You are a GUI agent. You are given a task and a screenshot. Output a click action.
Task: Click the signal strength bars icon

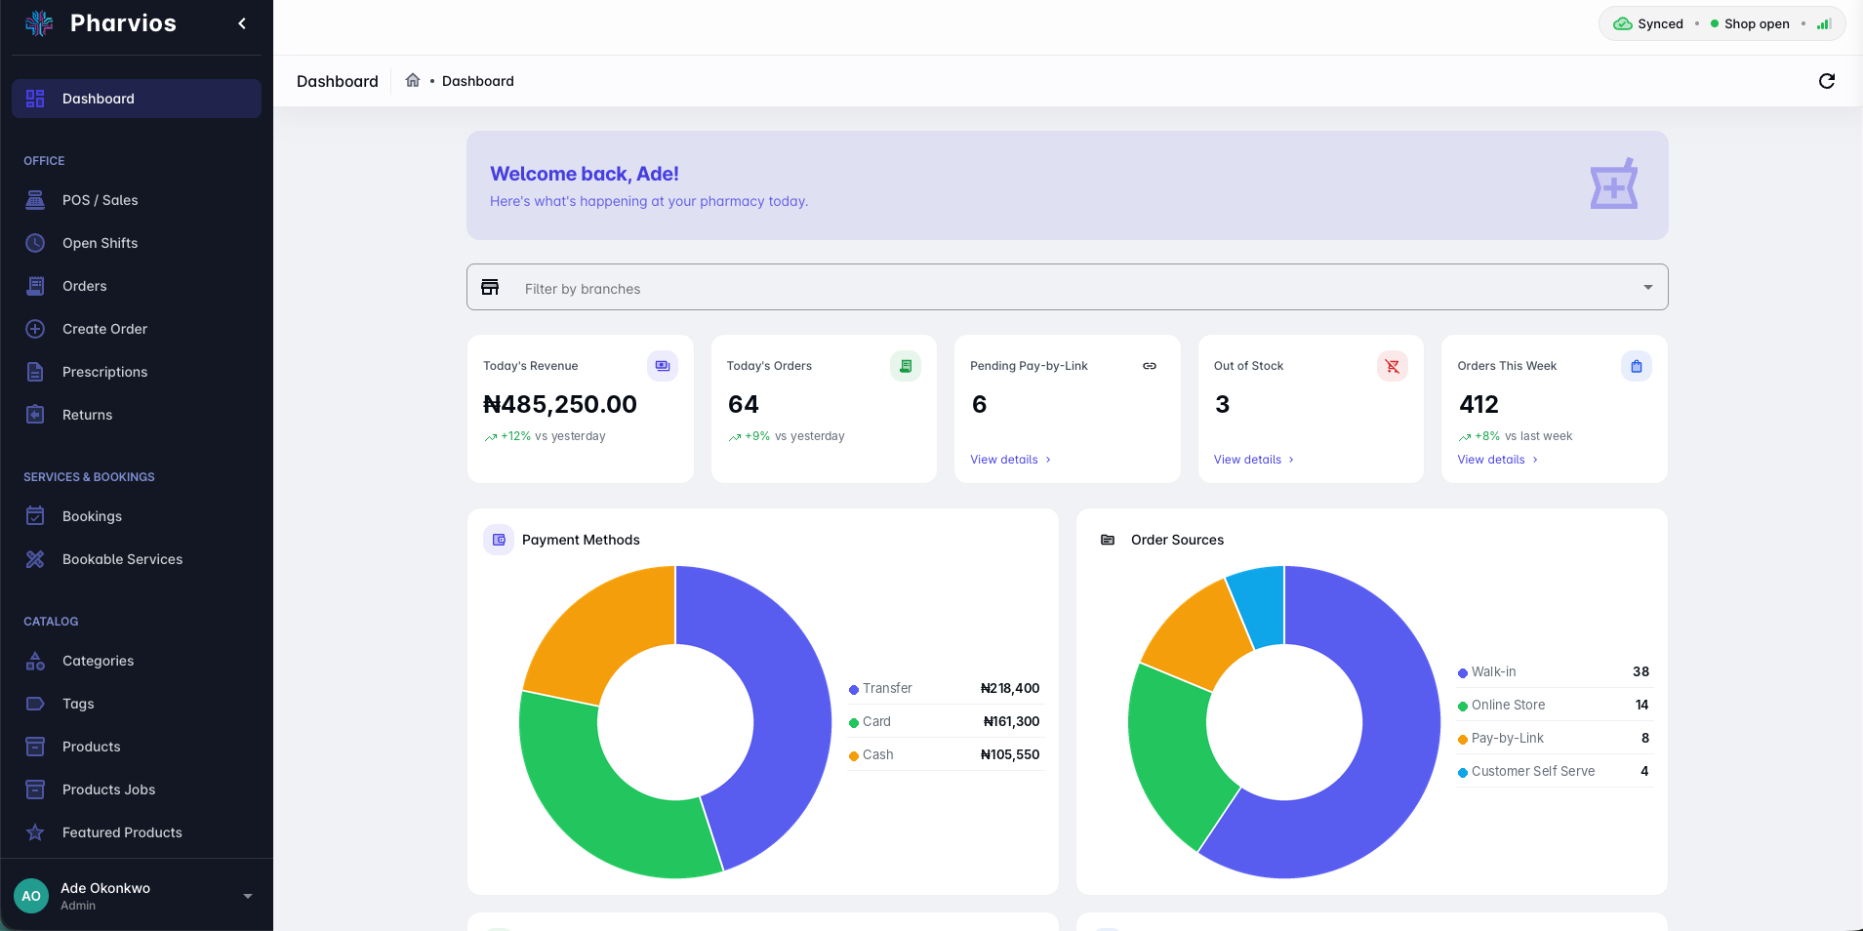pyautogui.click(x=1824, y=23)
